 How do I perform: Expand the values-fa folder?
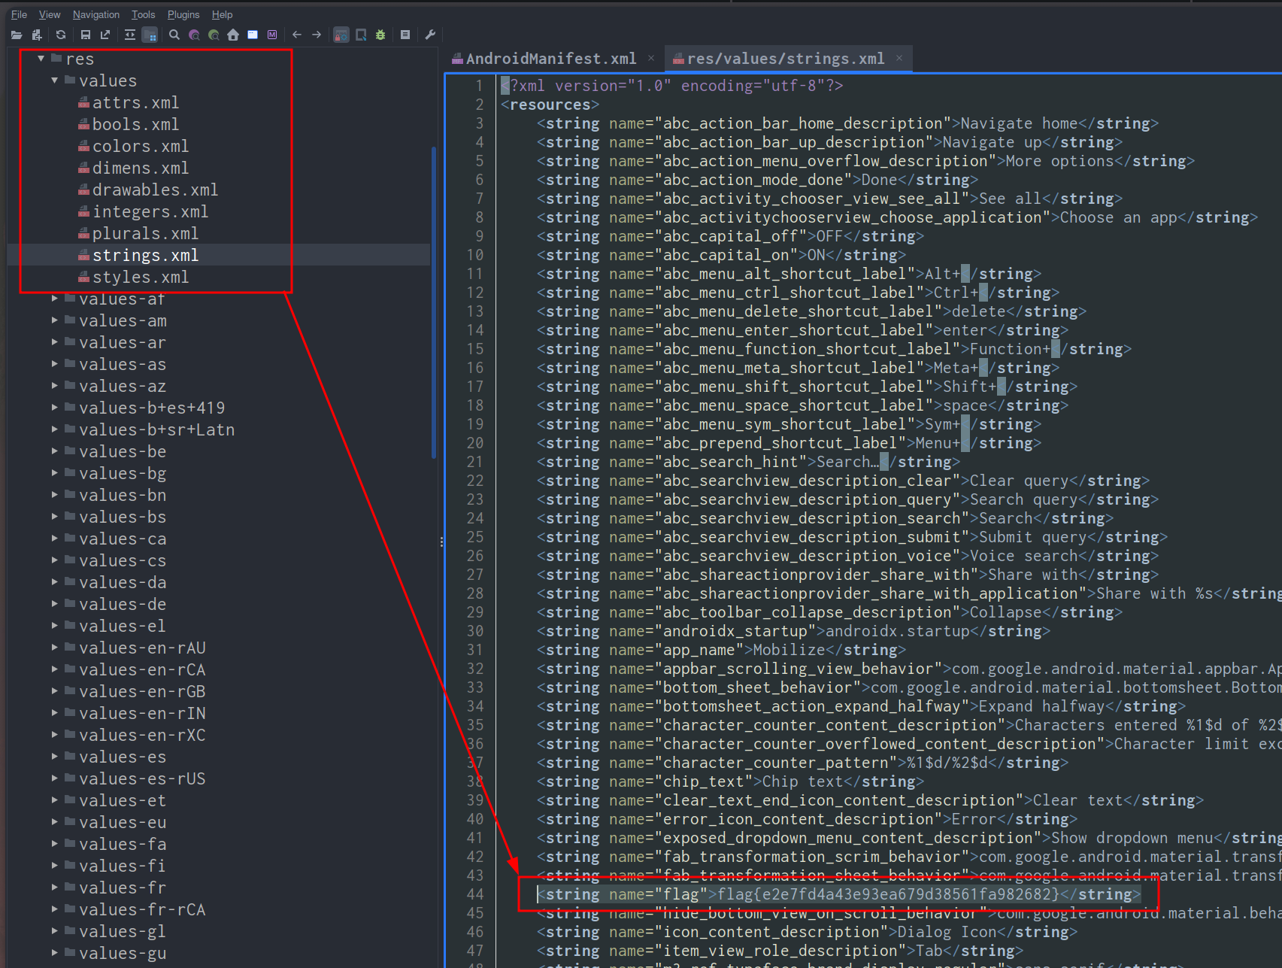54,844
